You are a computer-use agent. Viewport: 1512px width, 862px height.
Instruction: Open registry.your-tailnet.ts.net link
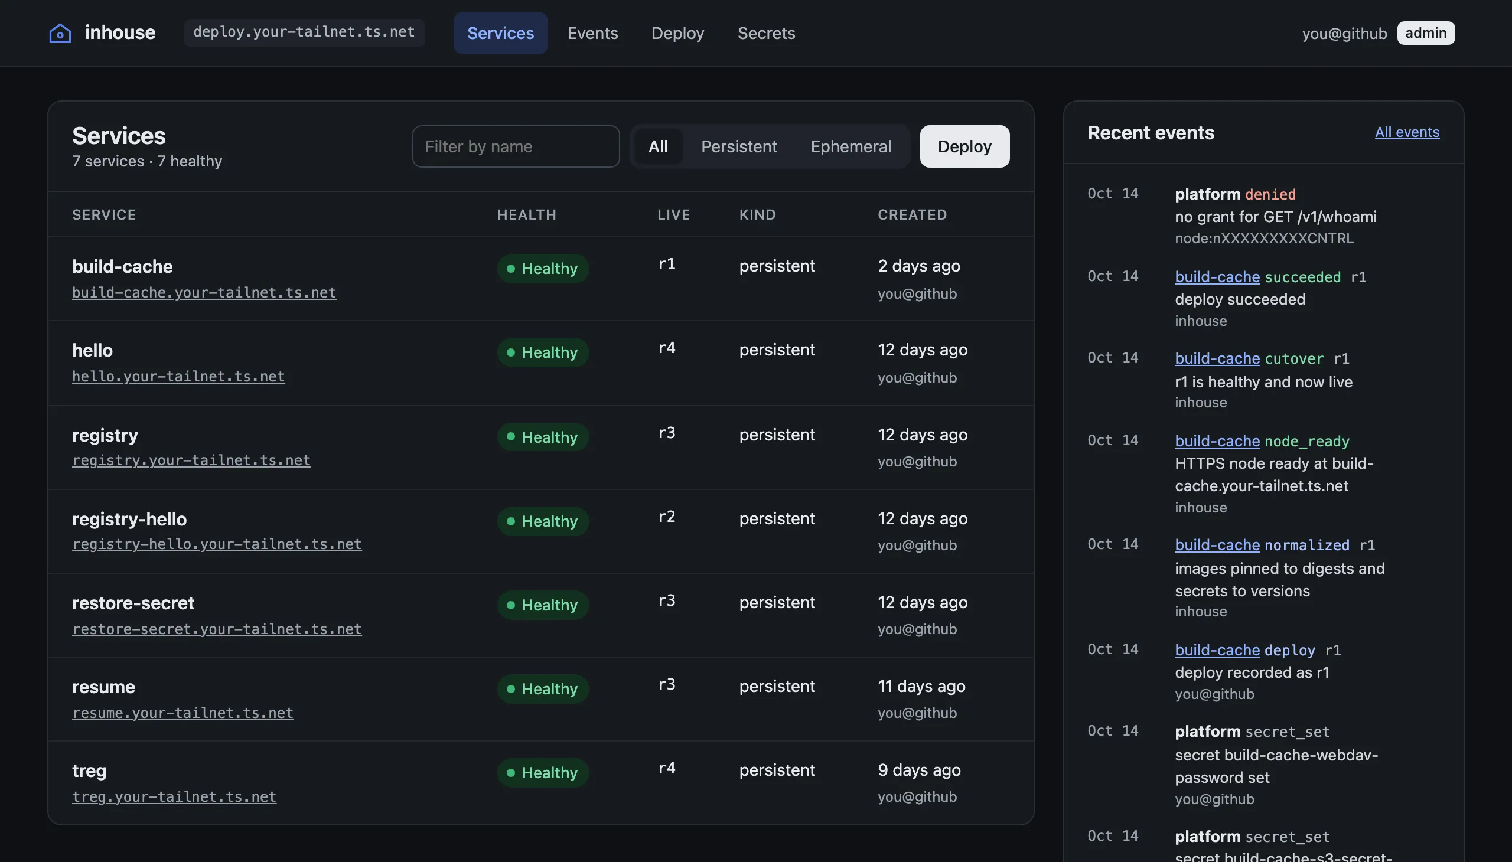point(191,460)
